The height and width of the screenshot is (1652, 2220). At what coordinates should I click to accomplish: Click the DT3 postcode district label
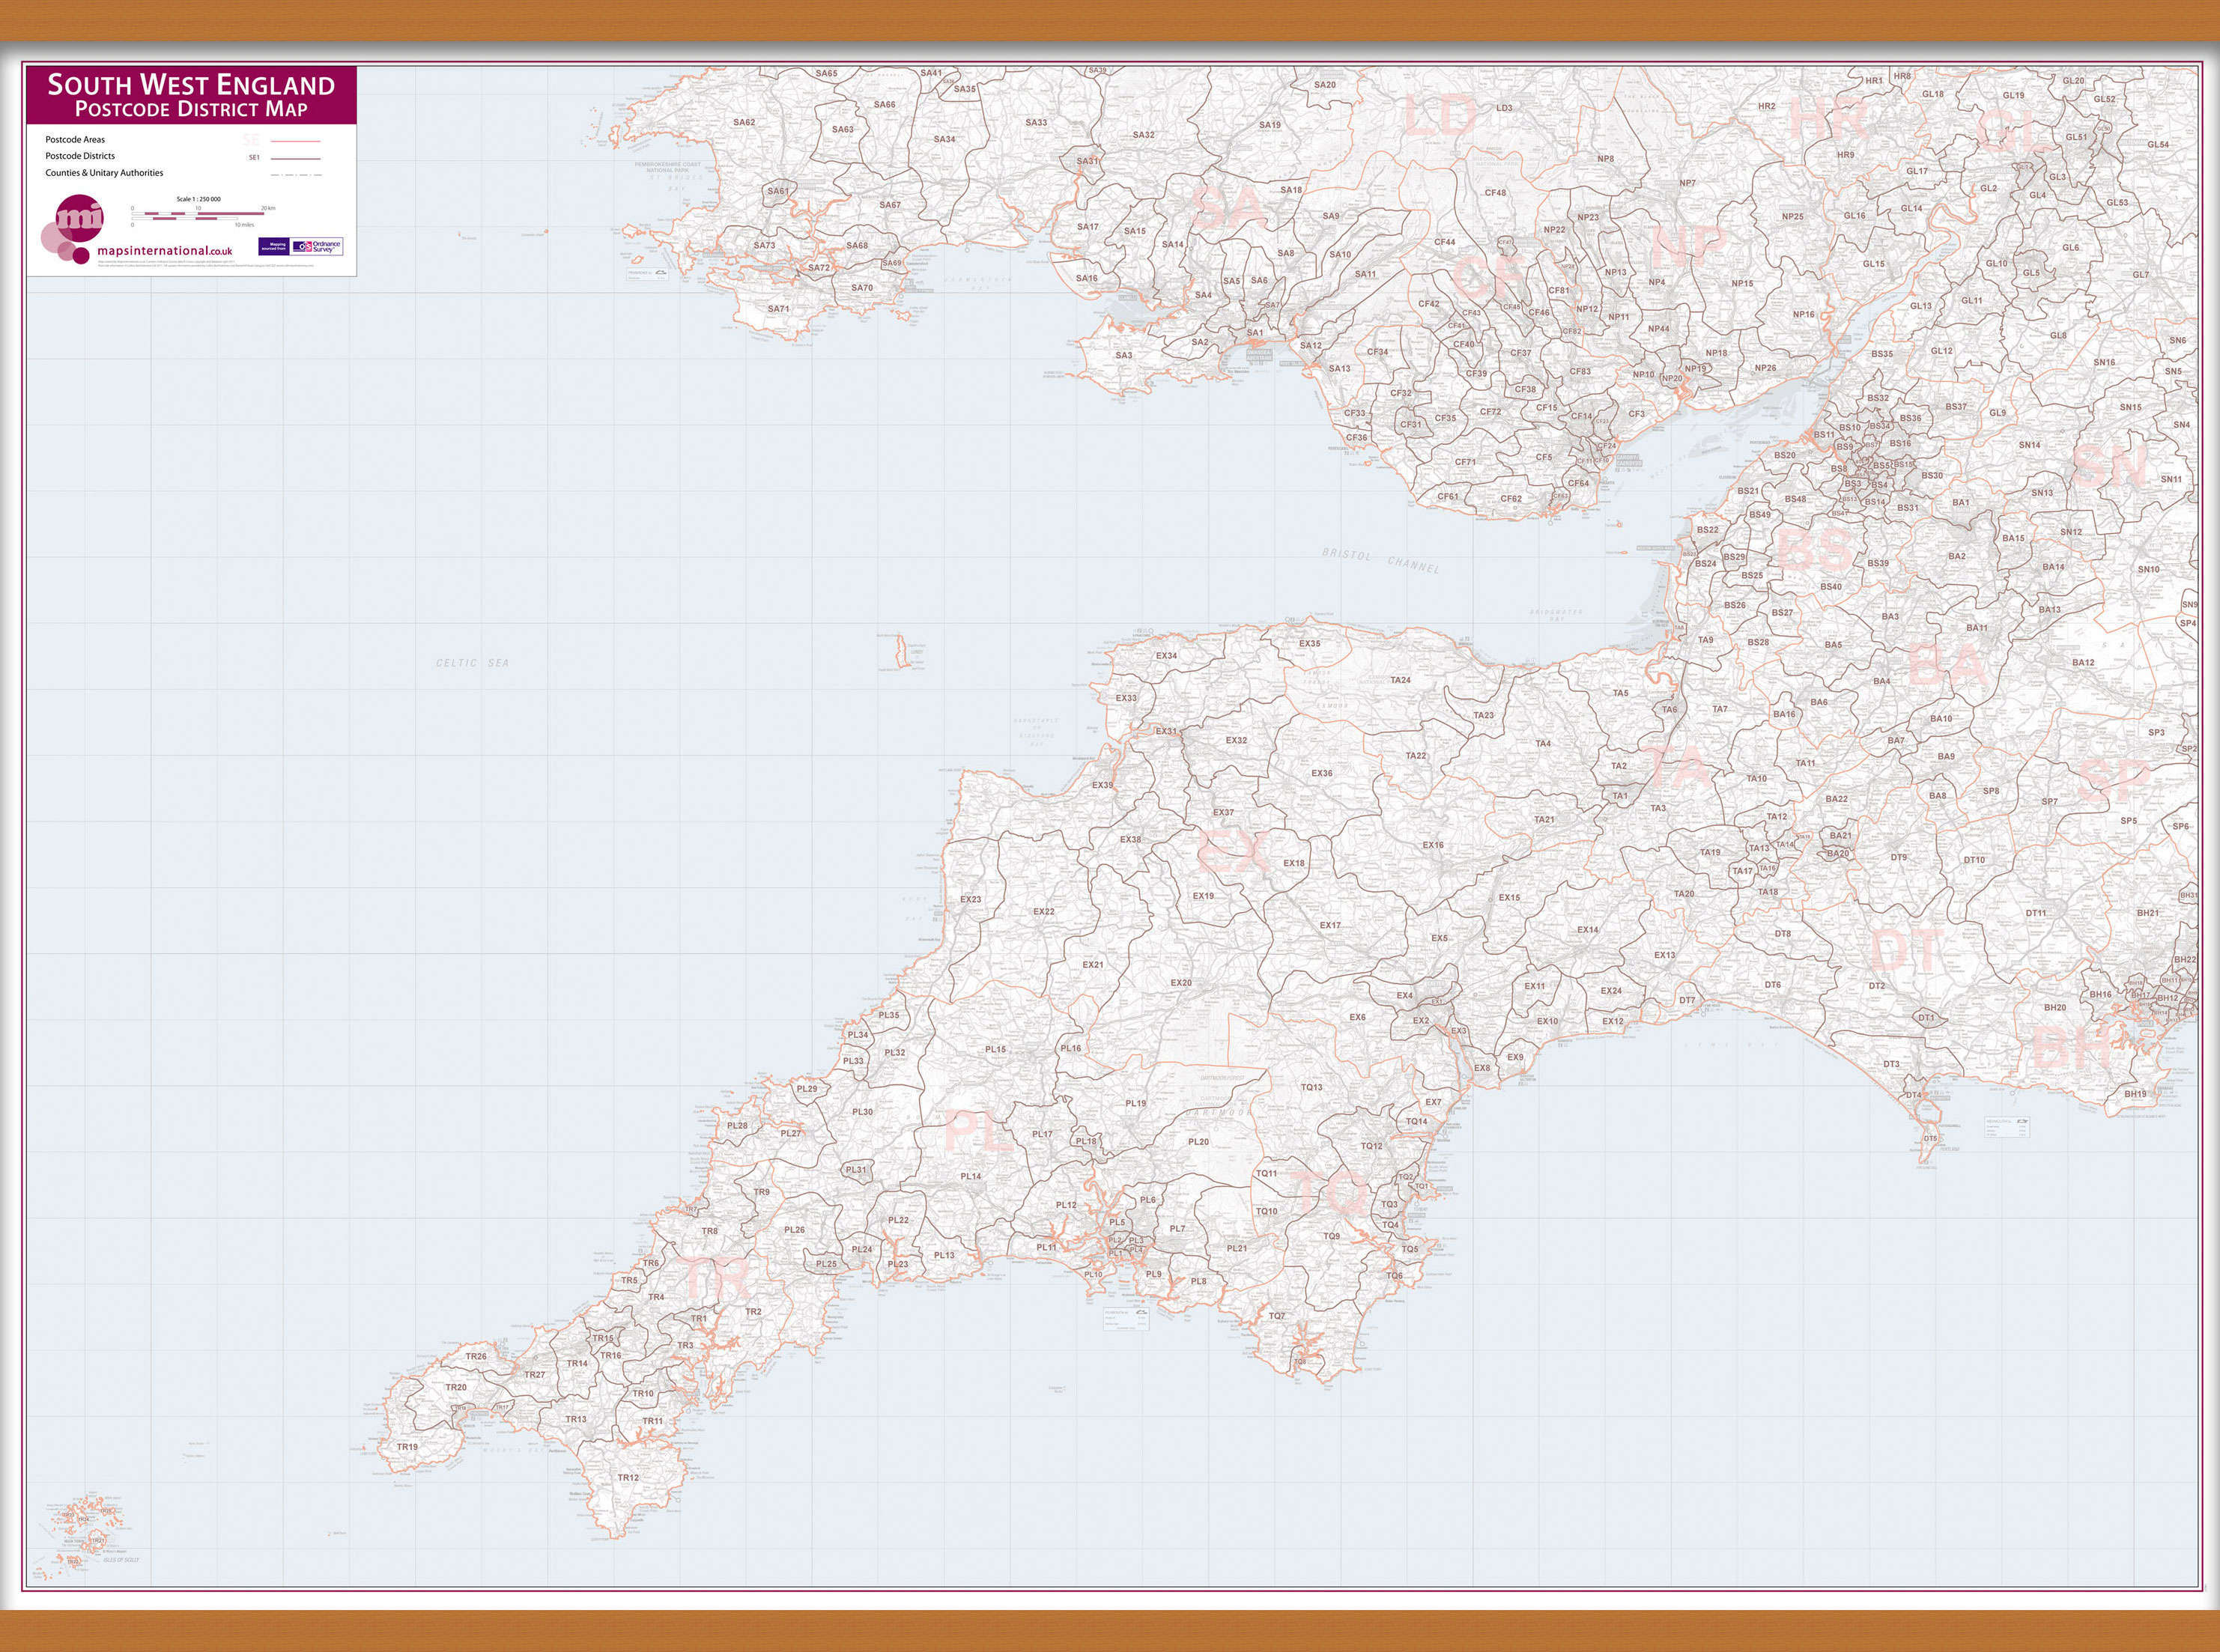[x=1891, y=1064]
